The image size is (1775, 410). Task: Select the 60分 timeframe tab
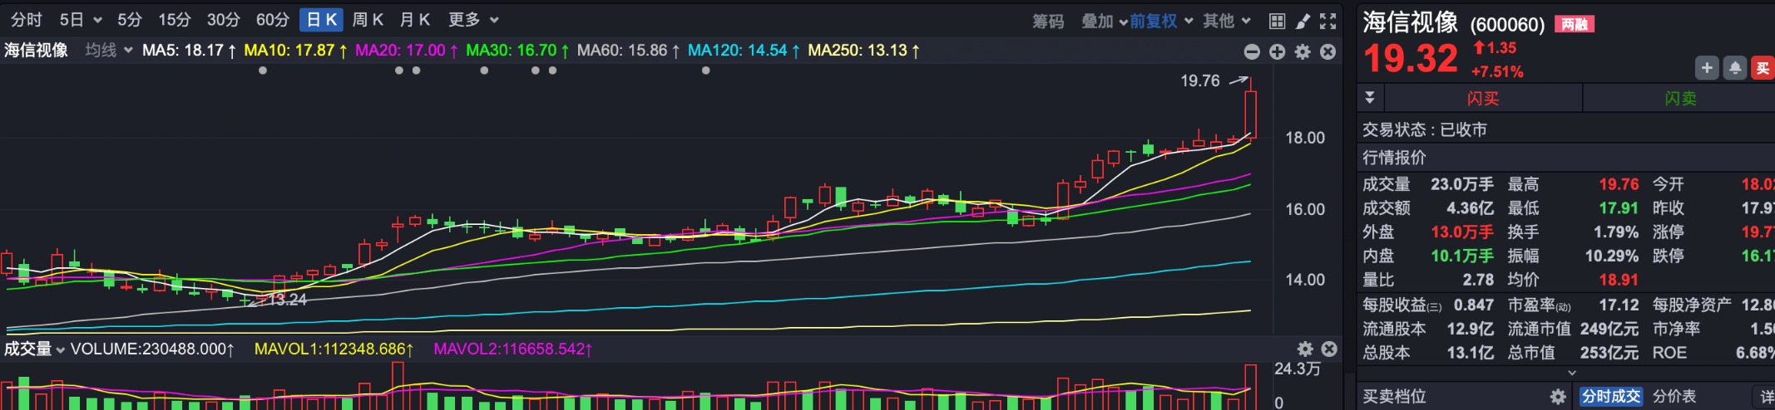[x=273, y=20]
